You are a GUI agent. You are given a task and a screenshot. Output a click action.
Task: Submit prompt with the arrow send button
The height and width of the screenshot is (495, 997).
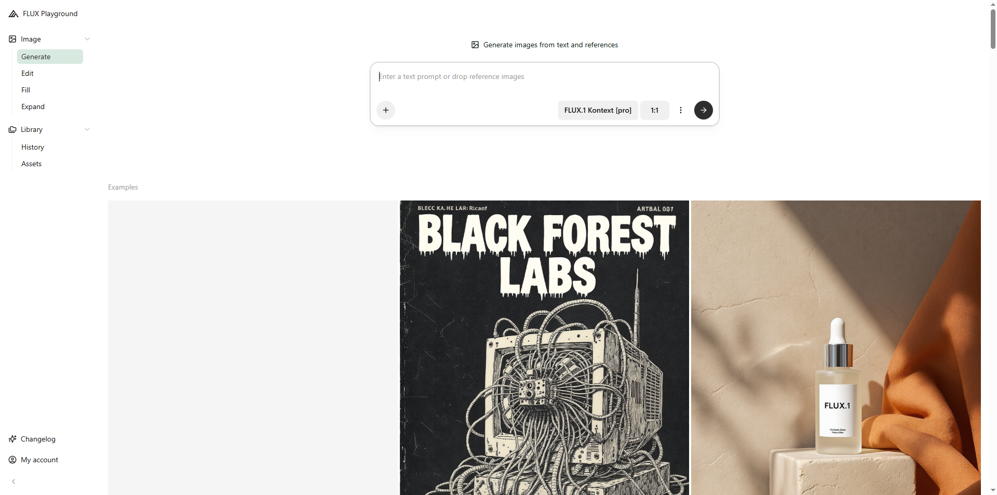coord(704,110)
